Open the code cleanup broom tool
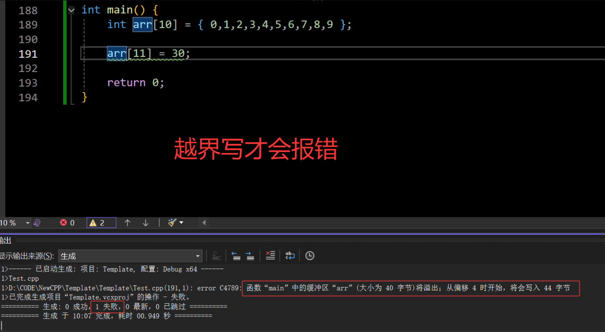Screen dimensions: 605x332 [172, 223]
